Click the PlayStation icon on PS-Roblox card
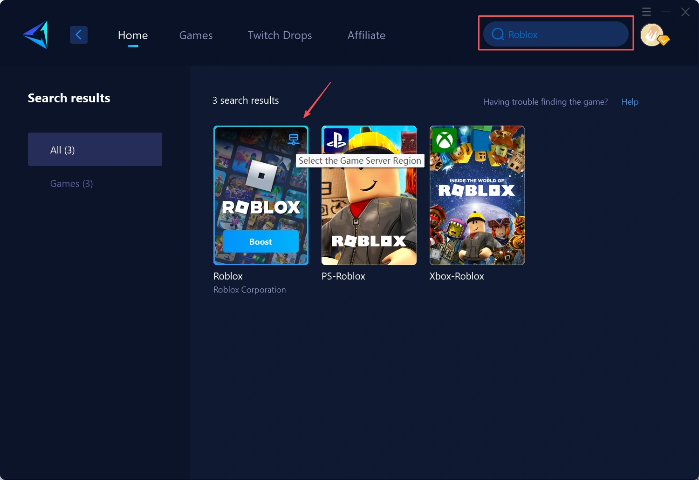699x480 pixels. pyautogui.click(x=336, y=140)
